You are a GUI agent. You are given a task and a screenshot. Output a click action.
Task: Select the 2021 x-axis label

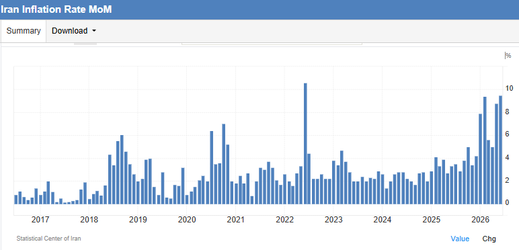tap(235, 220)
